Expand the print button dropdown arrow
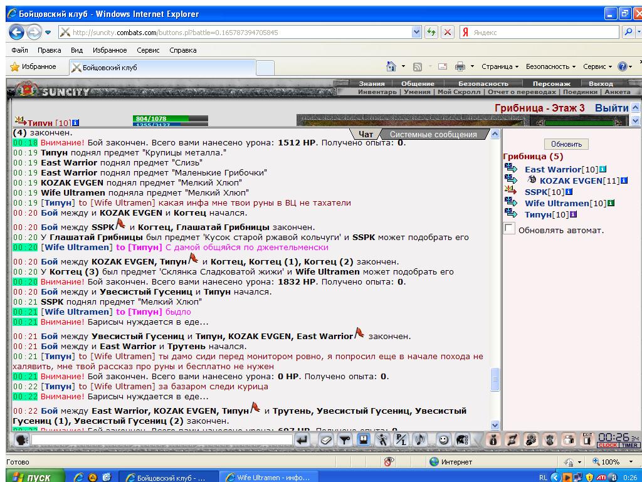The width and height of the screenshot is (642, 482). point(472,66)
